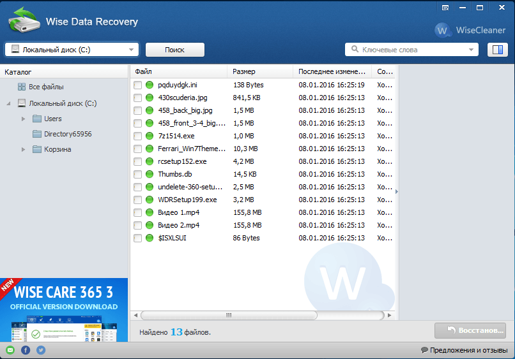
Task: Open the Facebook icon link
Action: tap(26, 350)
